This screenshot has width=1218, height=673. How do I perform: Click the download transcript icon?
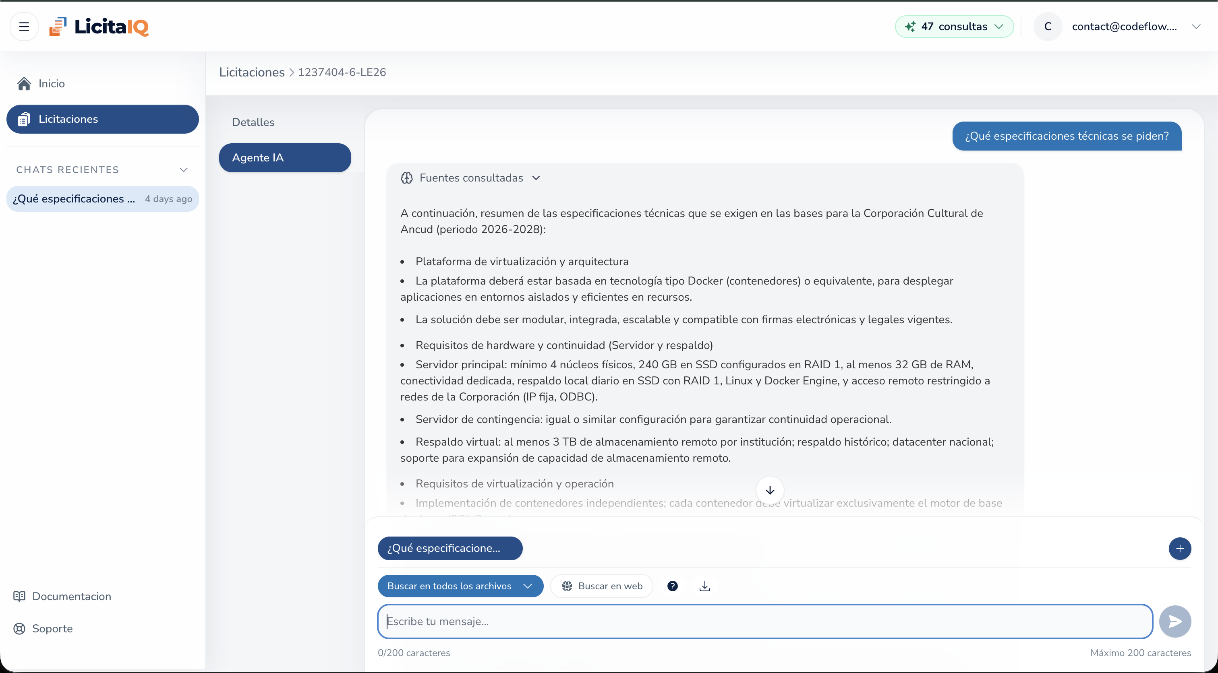704,586
